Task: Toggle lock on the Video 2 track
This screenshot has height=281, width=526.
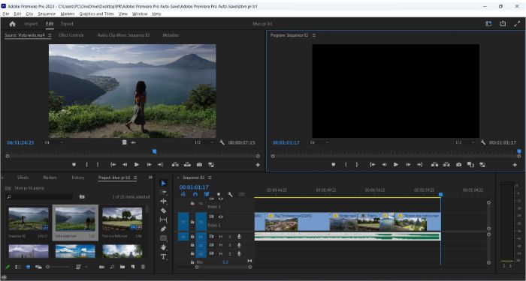Action: [192, 203]
